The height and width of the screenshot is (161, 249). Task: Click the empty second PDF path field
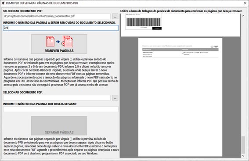point(57,98)
